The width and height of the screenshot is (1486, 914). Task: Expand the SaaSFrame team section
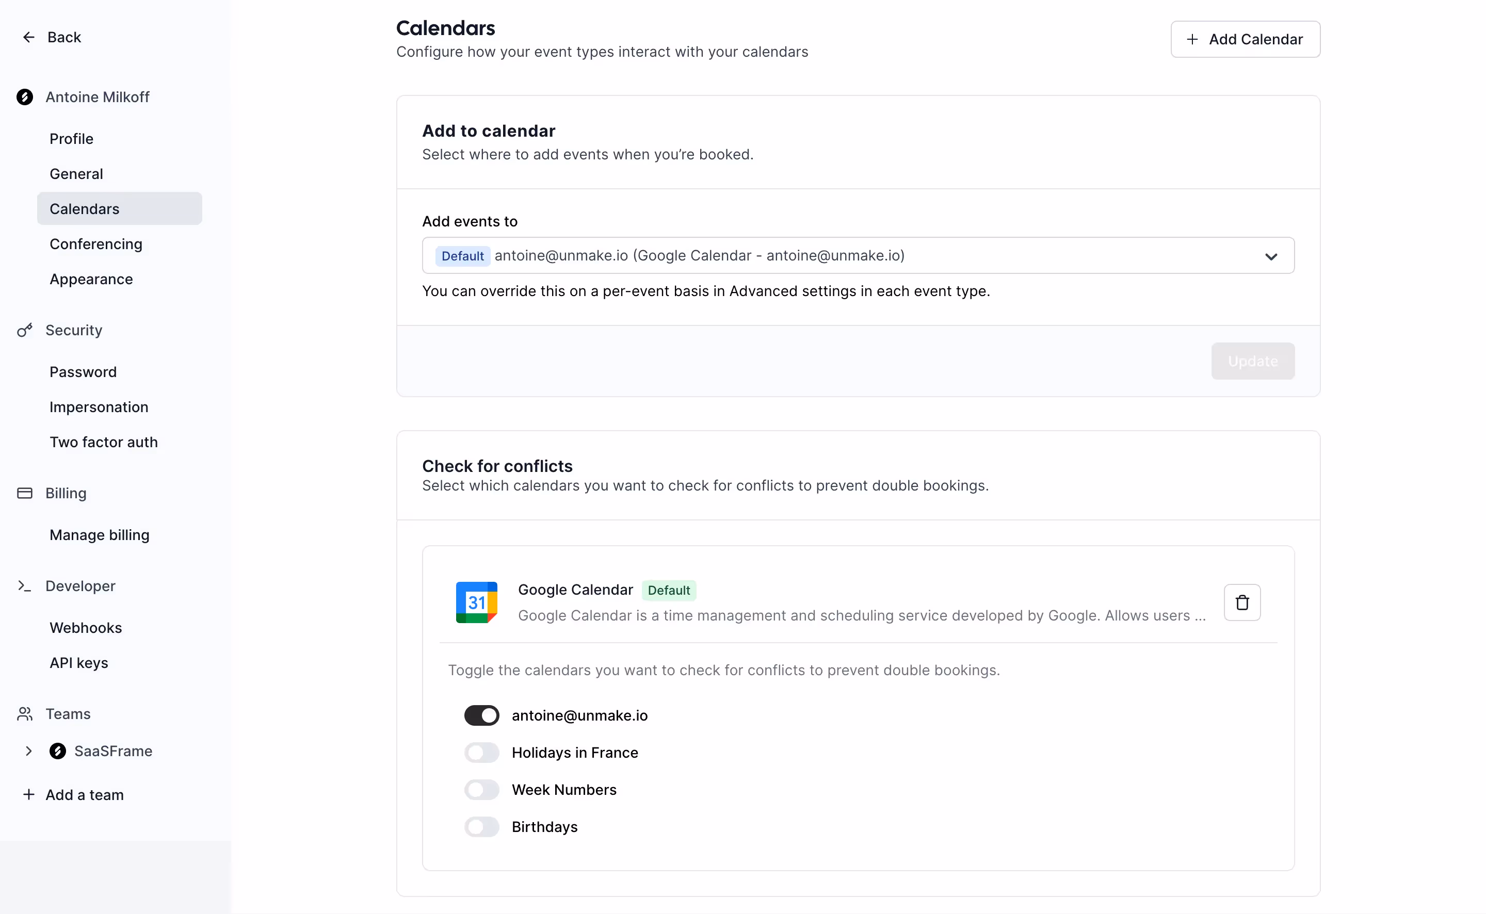point(28,751)
